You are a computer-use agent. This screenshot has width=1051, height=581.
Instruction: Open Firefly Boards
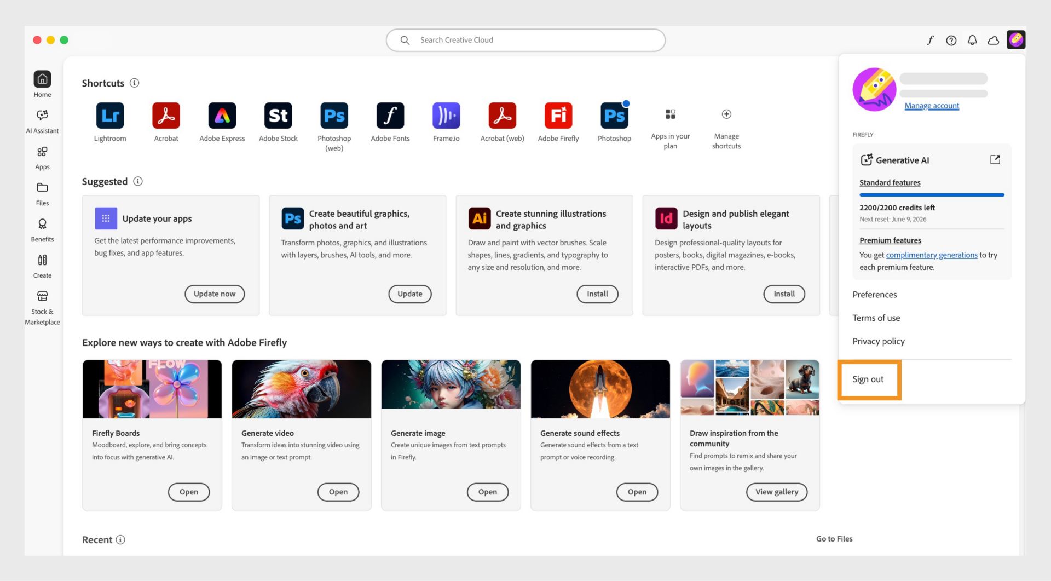point(189,492)
